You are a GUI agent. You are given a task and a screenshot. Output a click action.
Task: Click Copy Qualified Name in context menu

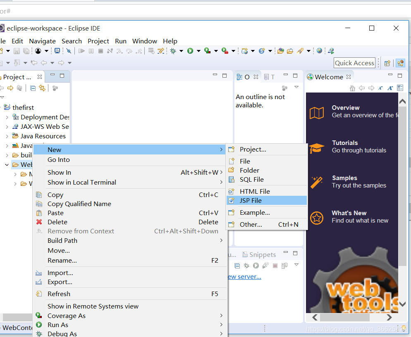[130, 204]
